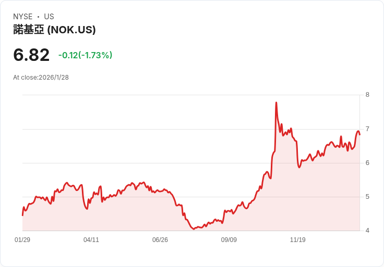Select the 06/26 date on x-axis

point(160,240)
